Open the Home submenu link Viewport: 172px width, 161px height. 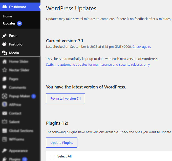(x=7, y=16)
